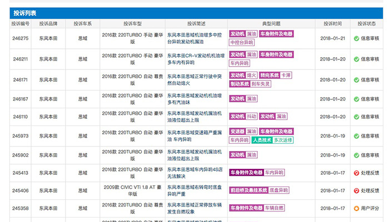The height and width of the screenshot is (222, 389).
Task: Select 前后桥及悬挂系统 底盘异响 tag
Action: pos(260,190)
